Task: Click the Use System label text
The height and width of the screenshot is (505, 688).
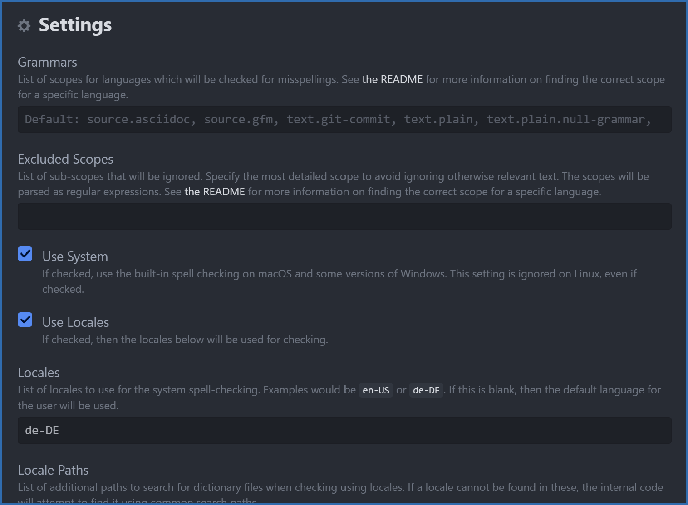Action: click(75, 257)
